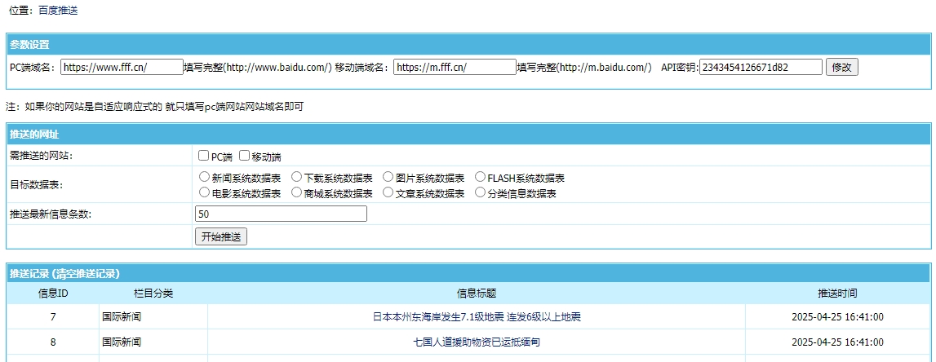
Task: Choose 商城系统数据表 radio option
Action: point(296,193)
